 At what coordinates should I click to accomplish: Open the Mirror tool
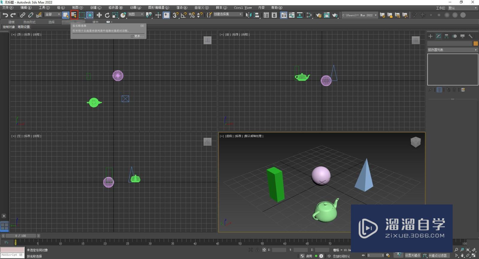pos(248,15)
